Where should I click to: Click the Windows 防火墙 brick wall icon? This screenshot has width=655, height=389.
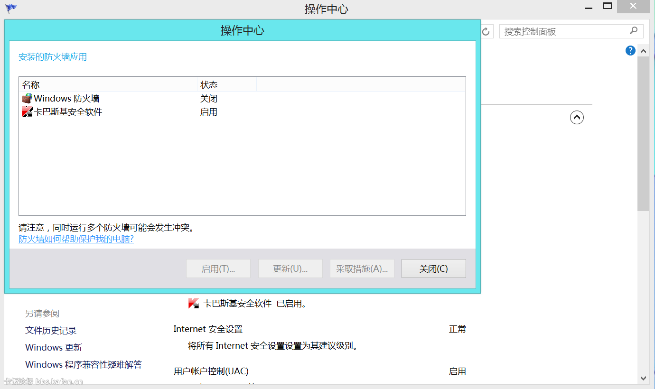[27, 99]
